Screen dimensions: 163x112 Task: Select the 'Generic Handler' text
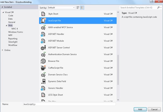(x=56, y=88)
